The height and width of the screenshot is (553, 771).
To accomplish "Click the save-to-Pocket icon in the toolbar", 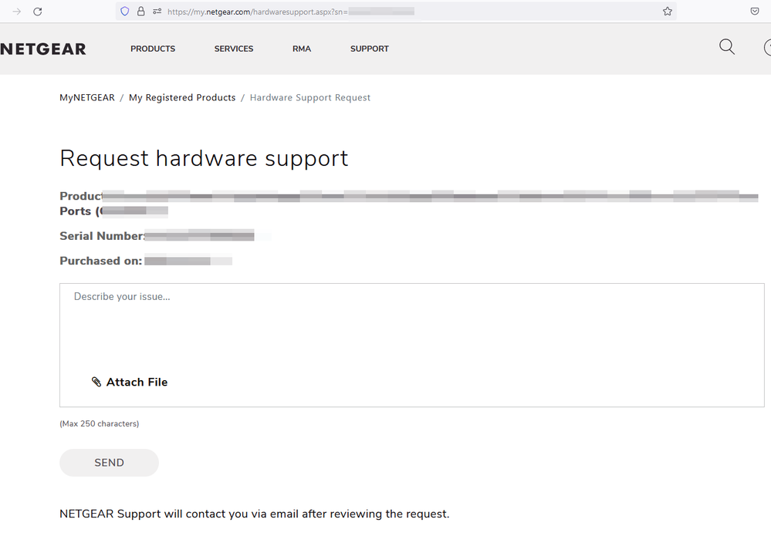I will (754, 11).
